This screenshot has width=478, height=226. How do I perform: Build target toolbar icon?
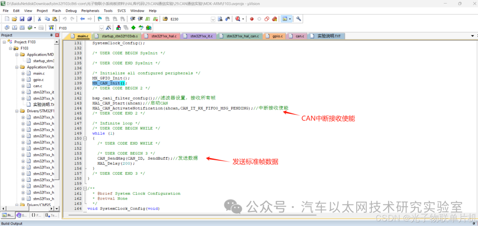click(x=15, y=28)
